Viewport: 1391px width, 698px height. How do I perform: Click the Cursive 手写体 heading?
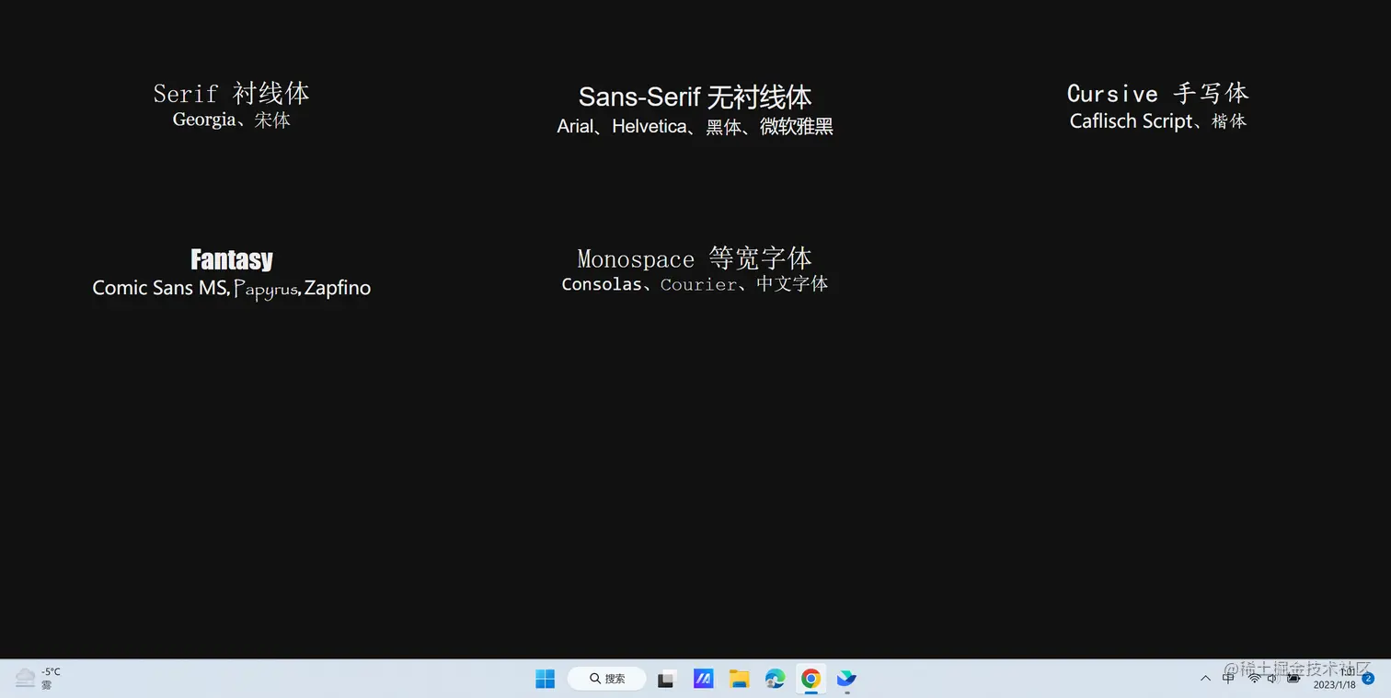1157,93
